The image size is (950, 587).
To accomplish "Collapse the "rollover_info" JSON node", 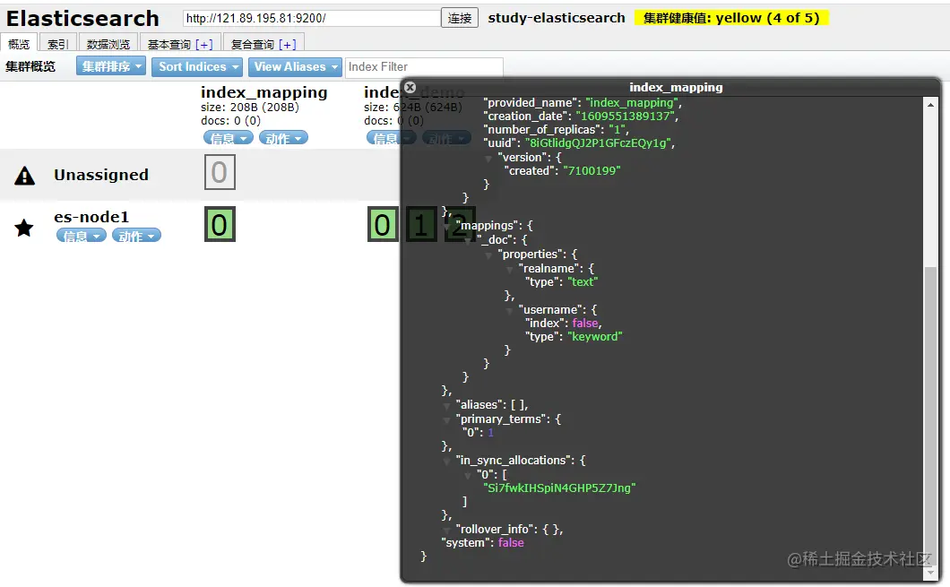I will point(446,530).
